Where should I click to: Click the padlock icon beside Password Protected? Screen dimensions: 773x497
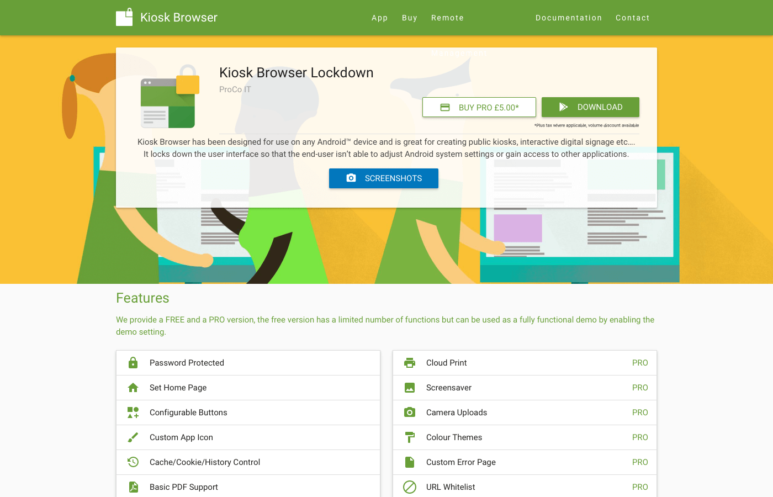133,363
